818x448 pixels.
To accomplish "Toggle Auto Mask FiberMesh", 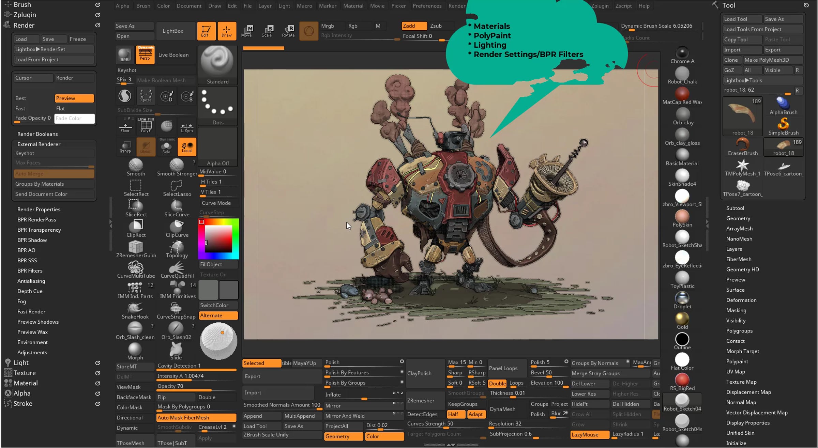I will click(x=196, y=418).
